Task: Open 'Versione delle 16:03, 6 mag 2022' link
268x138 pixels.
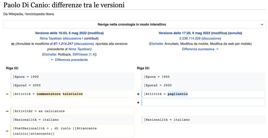Action: (x=61, y=33)
